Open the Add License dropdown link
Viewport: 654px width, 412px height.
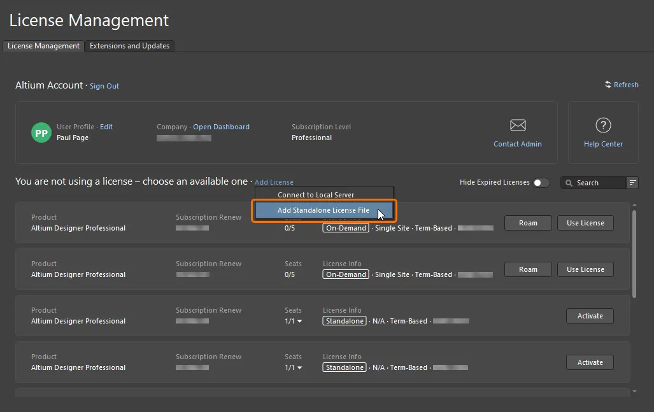274,182
